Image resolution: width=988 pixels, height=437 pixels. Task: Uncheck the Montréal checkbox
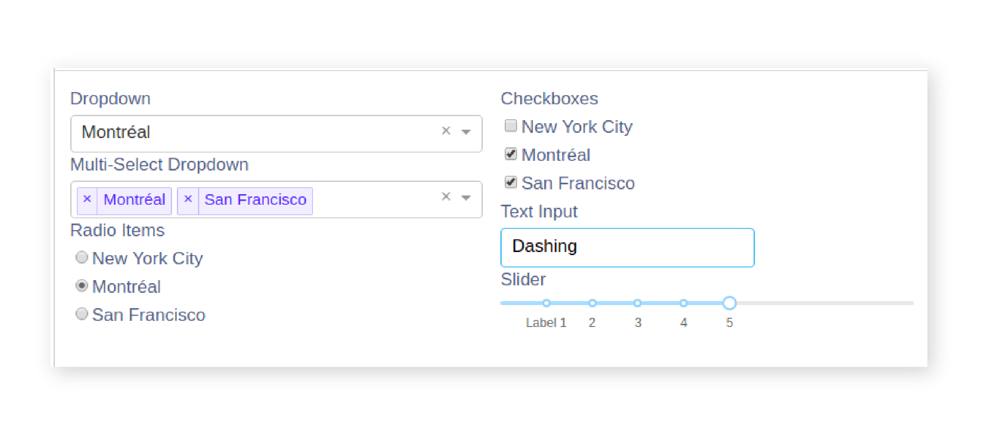pyautogui.click(x=510, y=154)
